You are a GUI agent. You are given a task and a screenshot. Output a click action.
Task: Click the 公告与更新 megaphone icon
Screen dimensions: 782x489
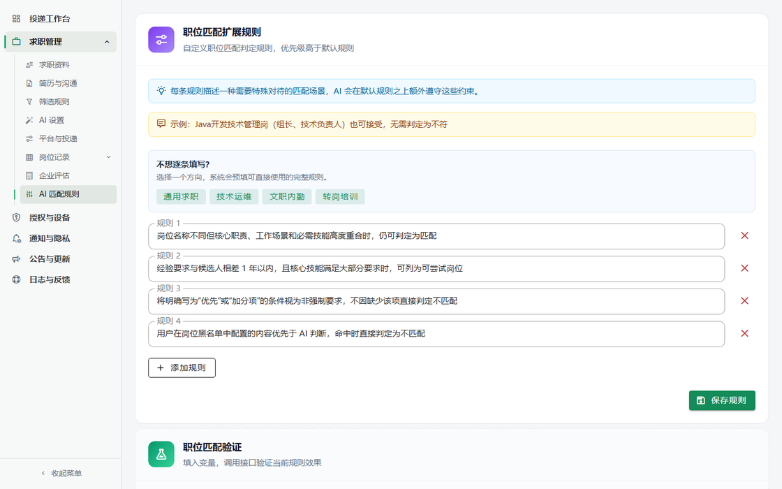(17, 259)
